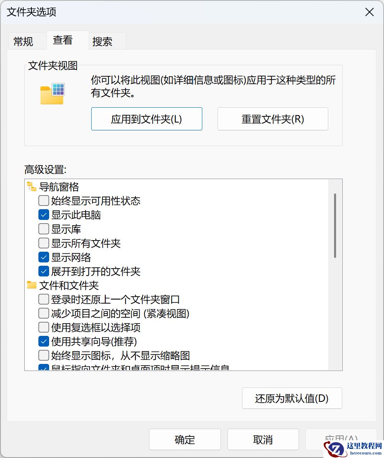Turn on 减少项目之间的空间 (紧凑视图)

[43, 313]
